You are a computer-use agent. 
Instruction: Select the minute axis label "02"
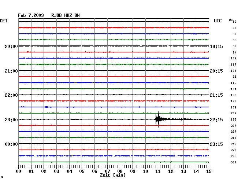(x=44, y=171)
